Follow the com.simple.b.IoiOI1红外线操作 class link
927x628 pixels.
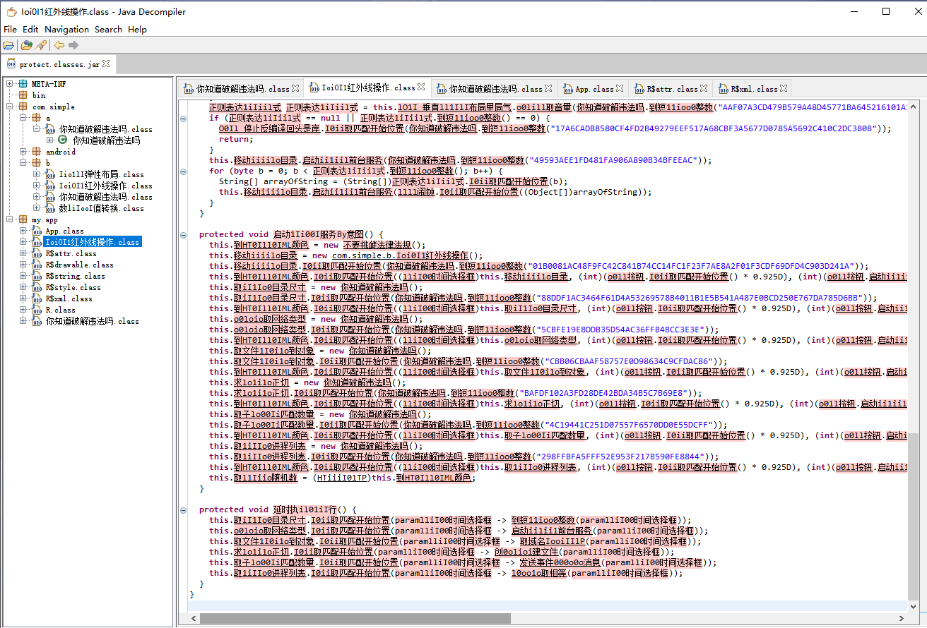click(401, 255)
